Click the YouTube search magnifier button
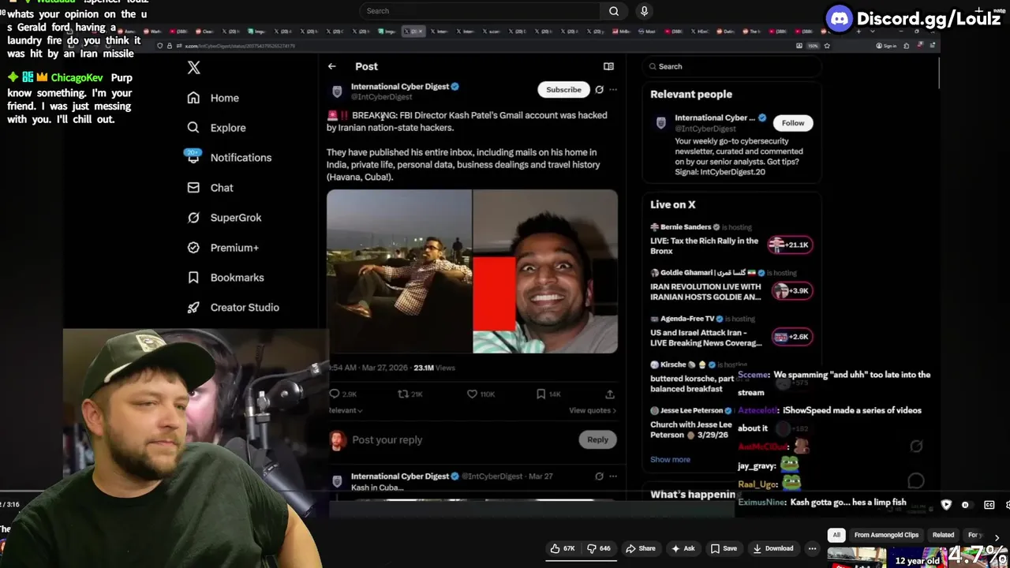The image size is (1010, 568). click(x=613, y=11)
